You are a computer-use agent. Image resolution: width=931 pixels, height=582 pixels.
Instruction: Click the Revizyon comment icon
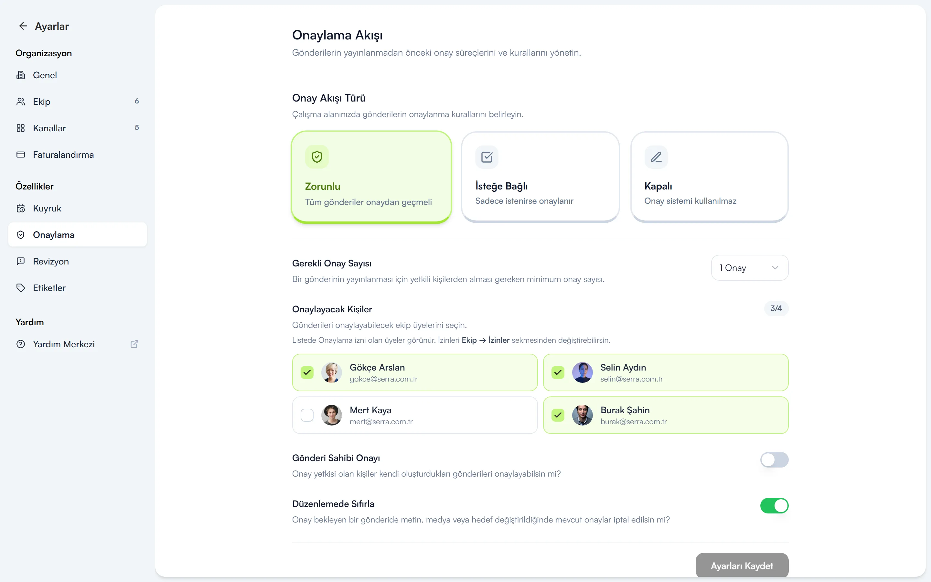pyautogui.click(x=21, y=261)
